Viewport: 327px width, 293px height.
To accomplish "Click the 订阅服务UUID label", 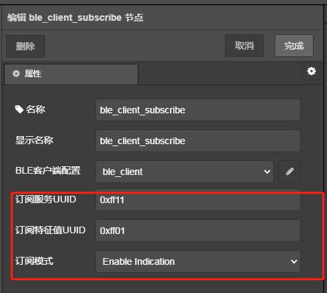I will coord(46,199).
